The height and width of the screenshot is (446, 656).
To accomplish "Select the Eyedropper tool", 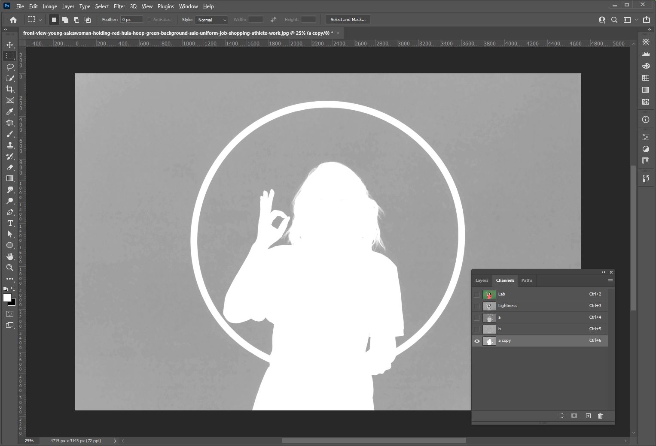I will [10, 111].
